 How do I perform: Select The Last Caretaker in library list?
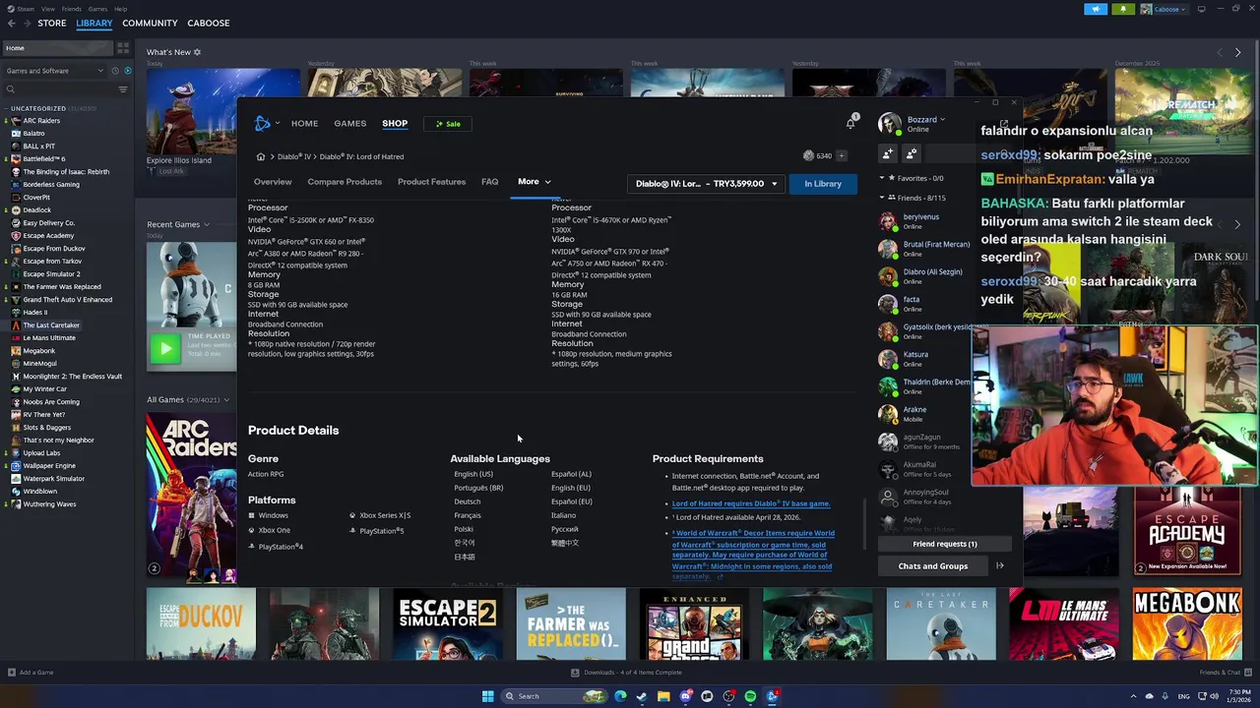[51, 325]
